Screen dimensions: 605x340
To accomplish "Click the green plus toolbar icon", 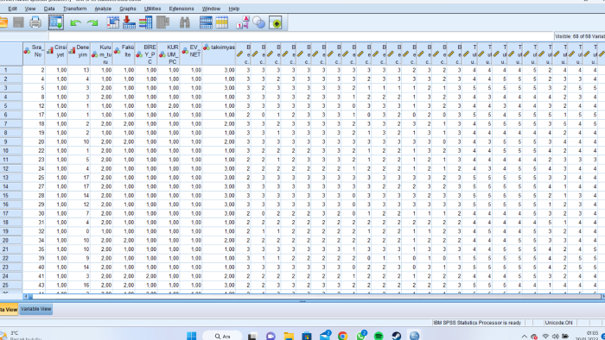I will coord(276,22).
